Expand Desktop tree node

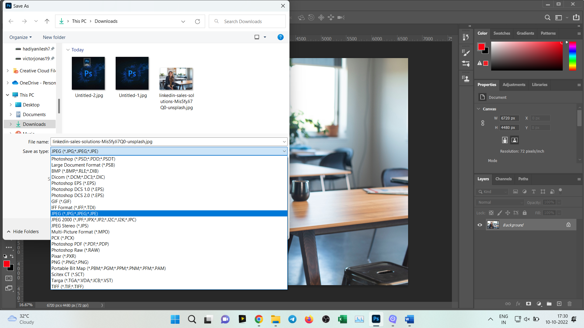[11, 105]
